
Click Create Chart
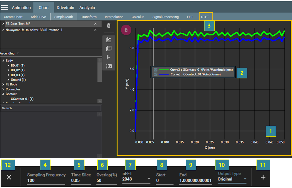(x=13, y=17)
